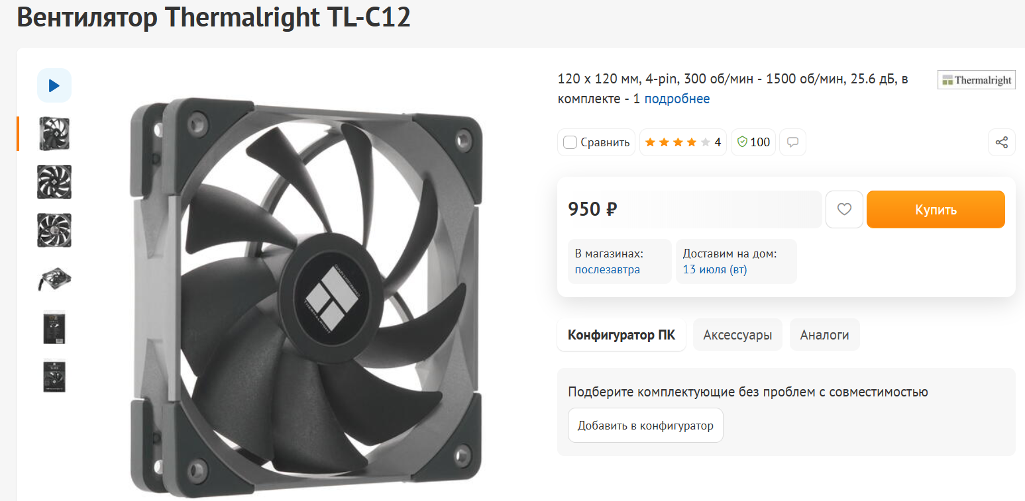Open the подробнее specifications link
The width and height of the screenshot is (1025, 501).
click(677, 99)
